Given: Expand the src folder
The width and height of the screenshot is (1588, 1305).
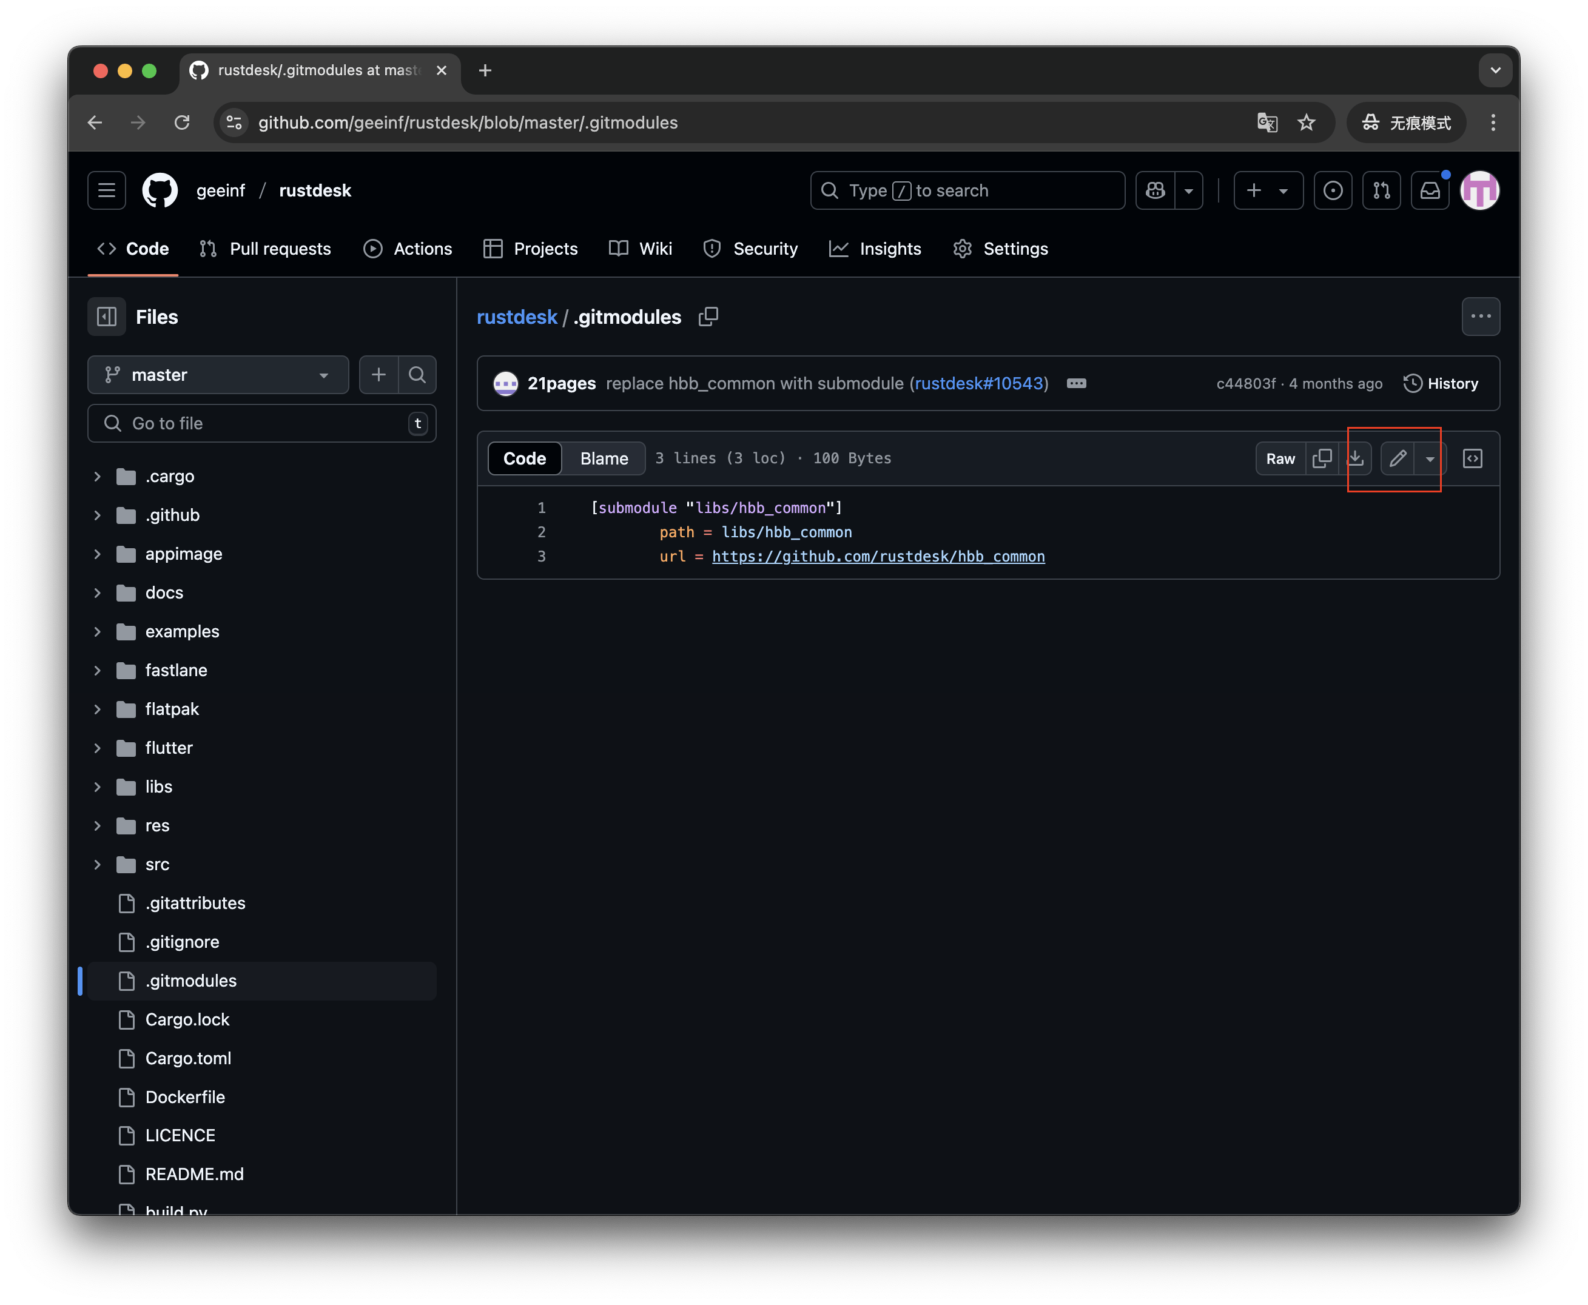Looking at the screenshot, I should 97,865.
